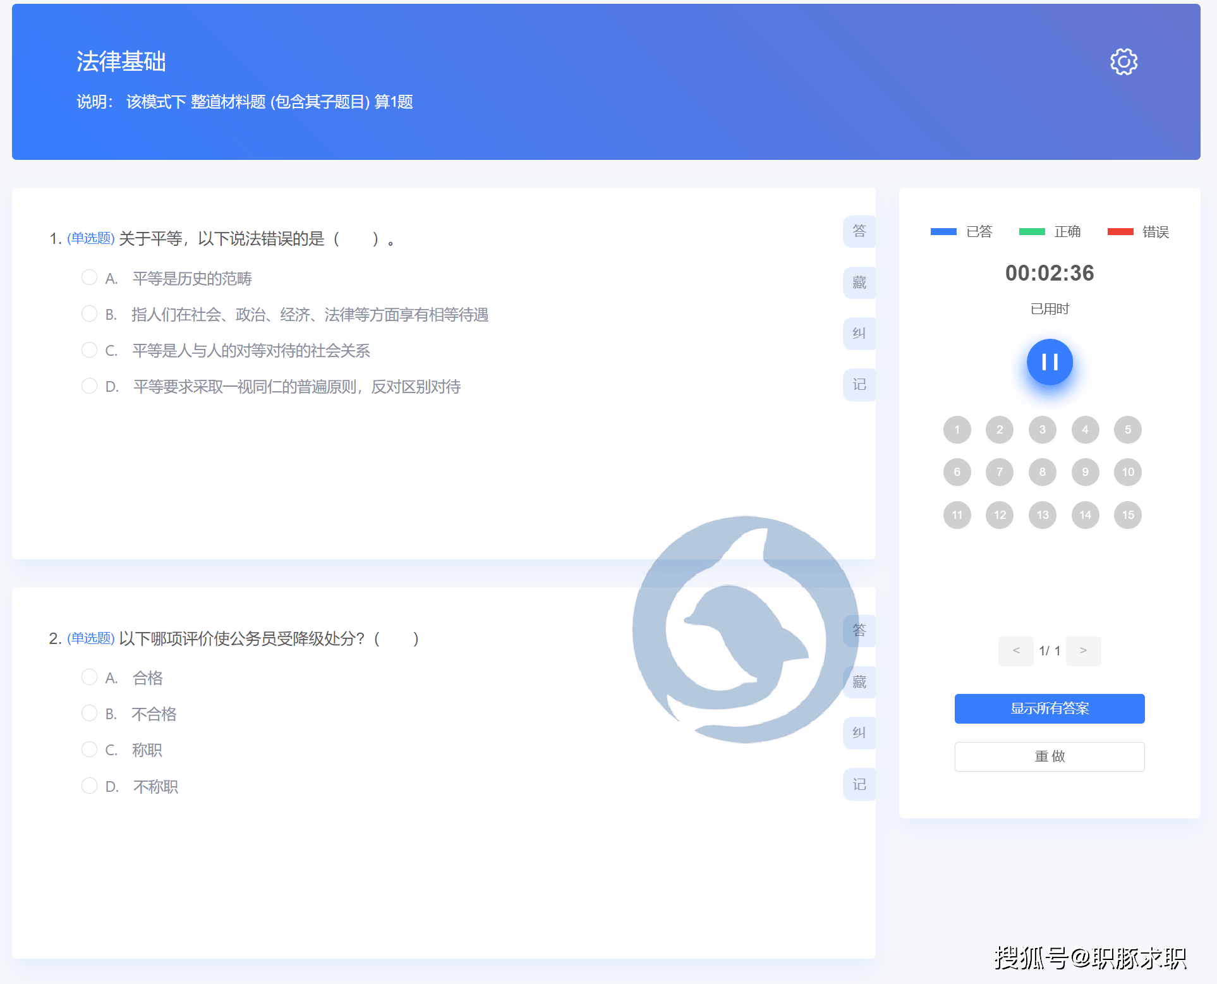Viewport: 1217px width, 984px height.
Task: Click question 2's 纠 correction side button
Action: (x=859, y=733)
